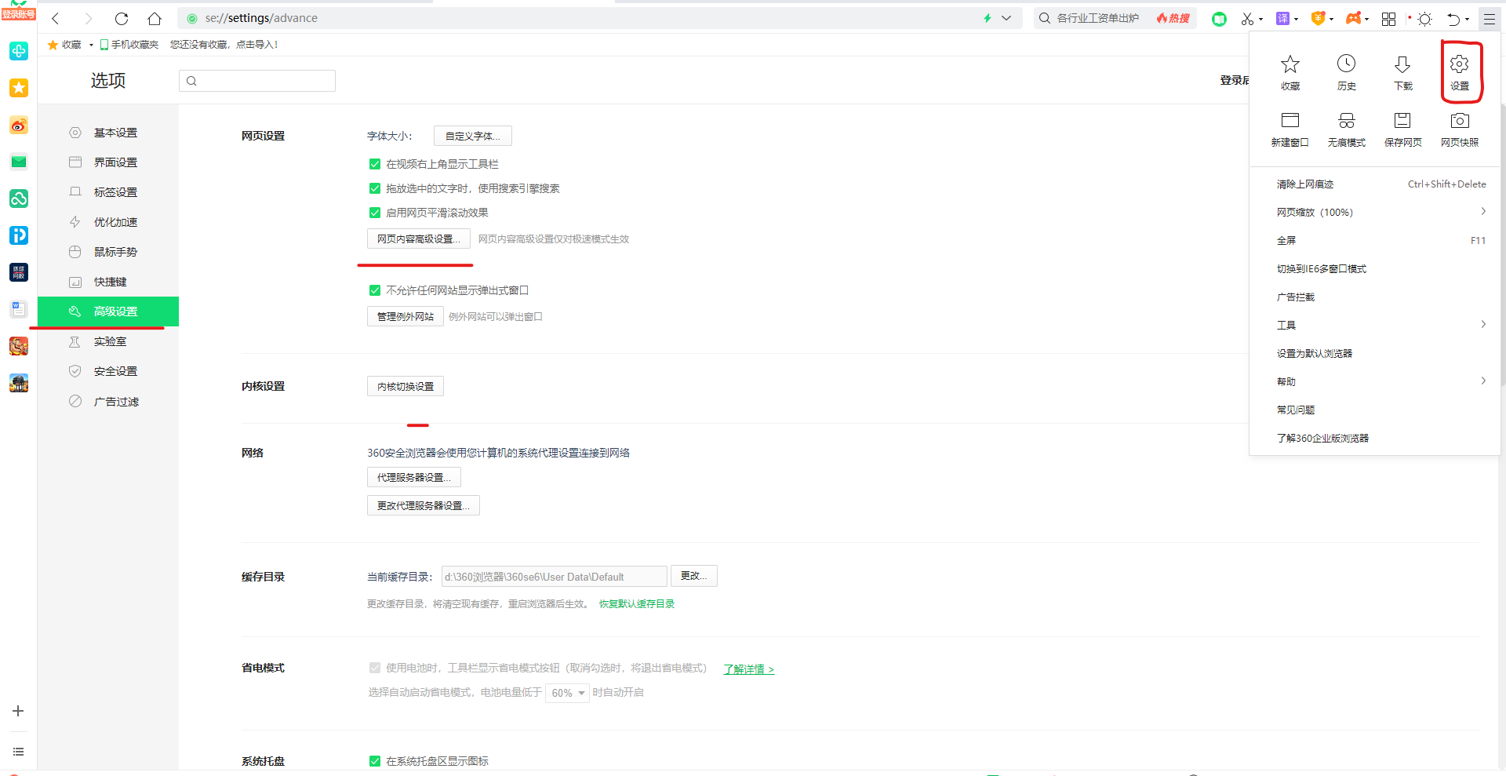Viewport: 1506px width, 776px height.
Task: Disable 启用网页平滑滚动效果
Action: 375,212
